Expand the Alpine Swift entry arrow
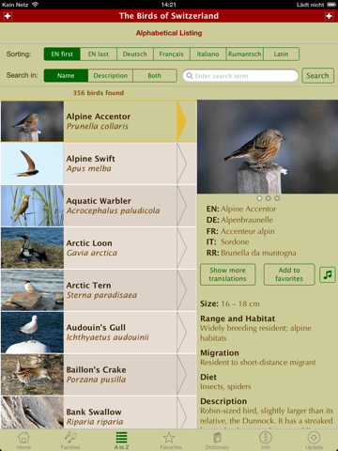The height and width of the screenshot is (451, 338). pyautogui.click(x=182, y=163)
